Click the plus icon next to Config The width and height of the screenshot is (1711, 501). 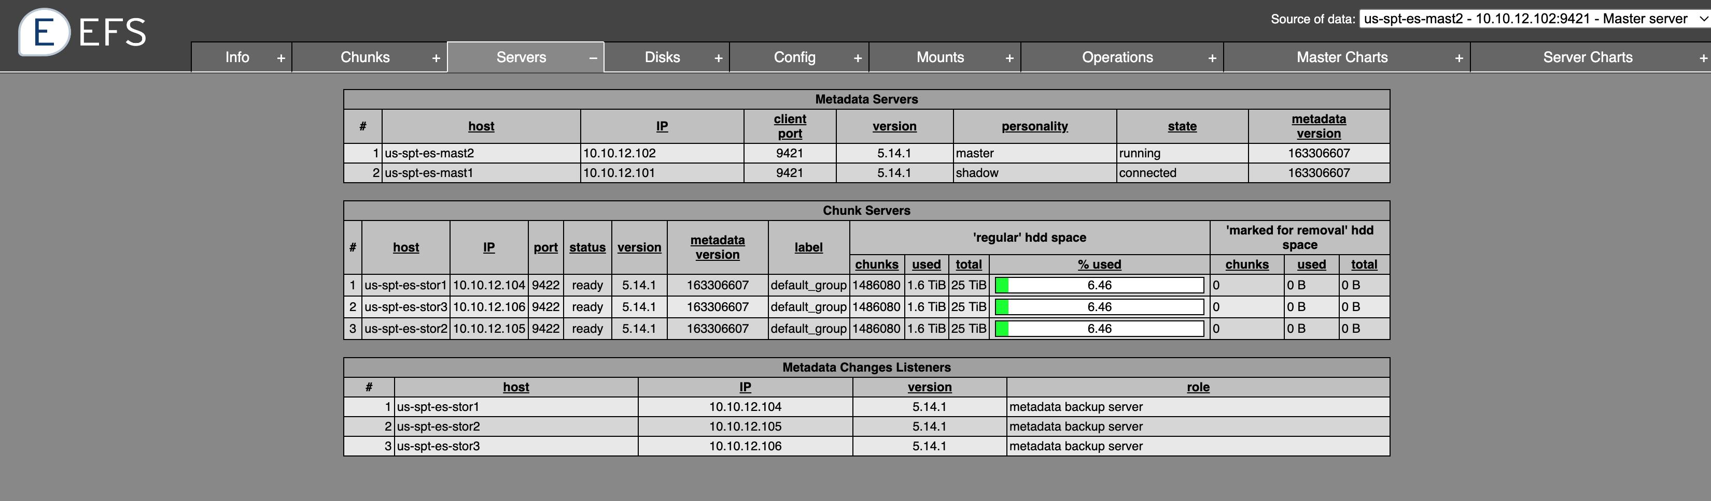[858, 57]
